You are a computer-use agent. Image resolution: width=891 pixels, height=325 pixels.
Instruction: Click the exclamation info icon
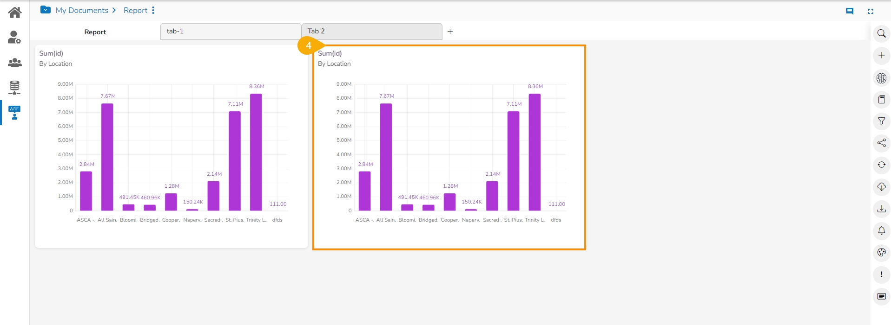(881, 274)
